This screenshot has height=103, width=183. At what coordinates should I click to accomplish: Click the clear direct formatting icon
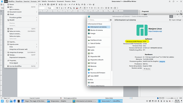pyautogui.click(x=74, y=8)
